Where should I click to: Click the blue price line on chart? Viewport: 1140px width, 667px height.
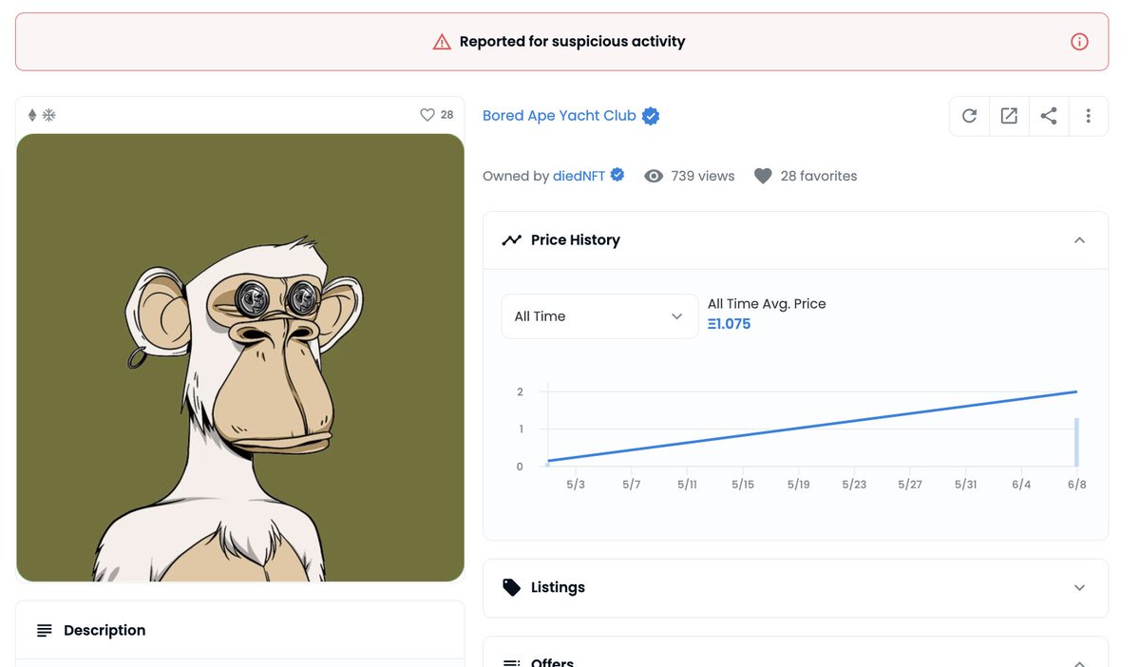(812, 426)
